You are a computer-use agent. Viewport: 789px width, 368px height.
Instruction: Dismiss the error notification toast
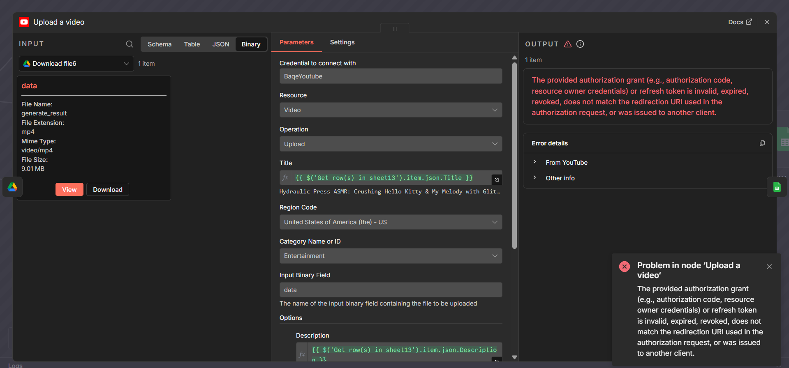[769, 267]
